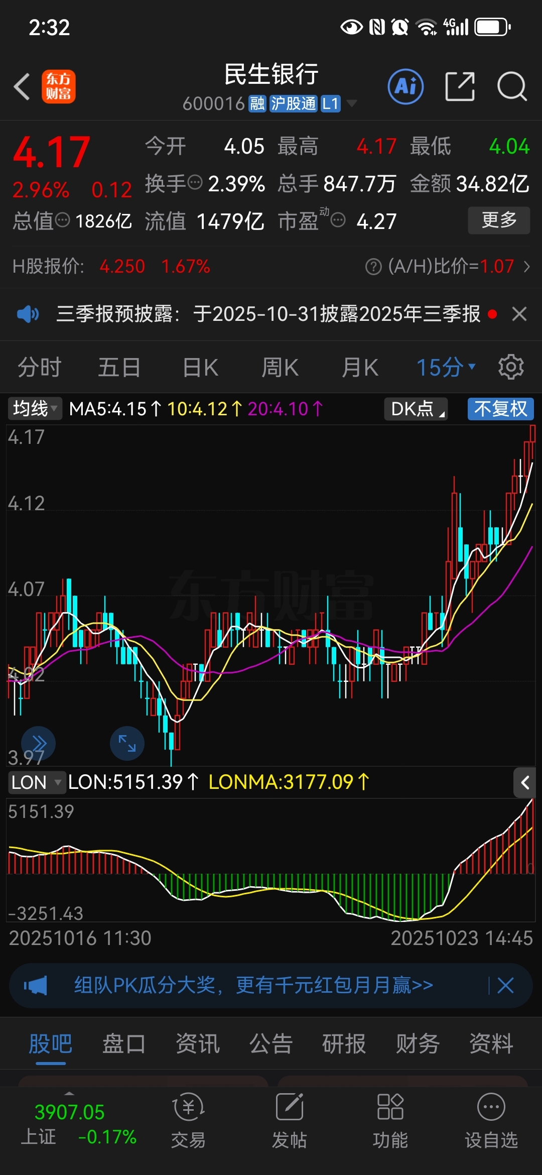Tap the speaker announcement icon

pos(28,314)
